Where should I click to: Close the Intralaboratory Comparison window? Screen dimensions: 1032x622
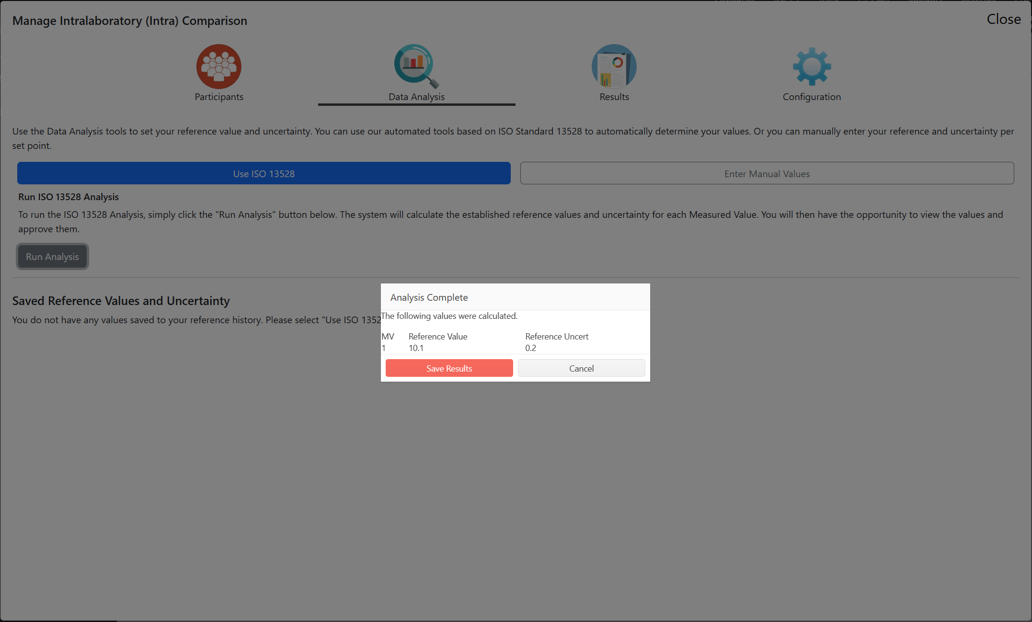[x=1003, y=19]
